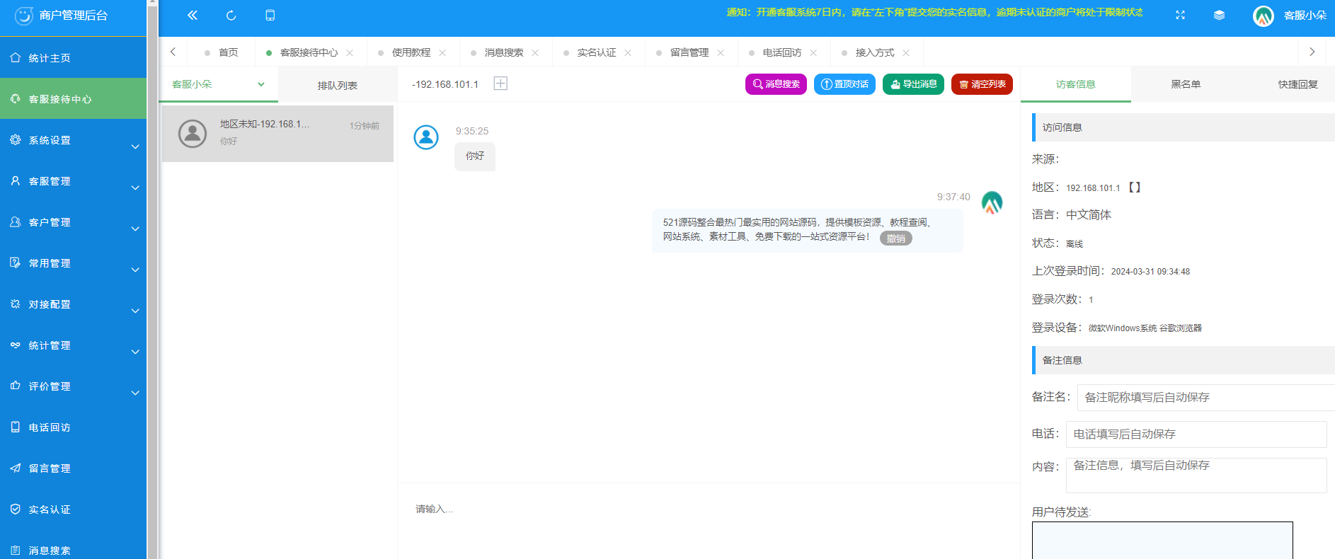This screenshot has width=1335, height=559.
Task: Click 撤销 to recall the sent message
Action: tap(895, 238)
